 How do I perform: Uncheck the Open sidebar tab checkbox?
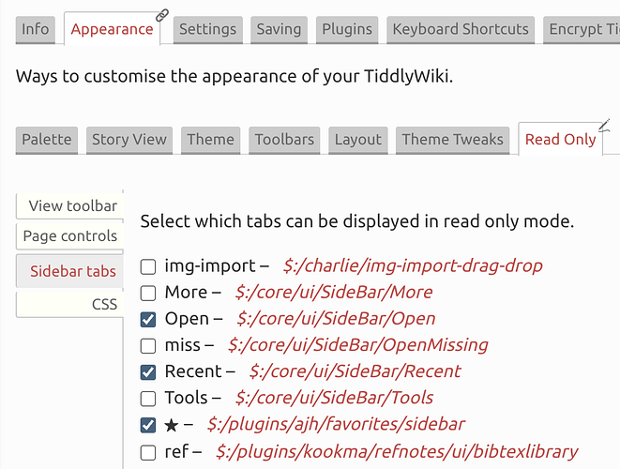(x=148, y=319)
